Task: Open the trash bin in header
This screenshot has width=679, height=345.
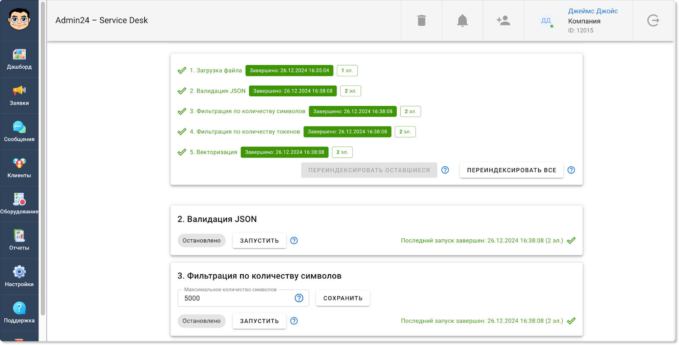Action: 421,20
